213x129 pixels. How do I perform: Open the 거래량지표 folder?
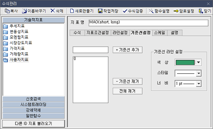click(x=15, y=54)
